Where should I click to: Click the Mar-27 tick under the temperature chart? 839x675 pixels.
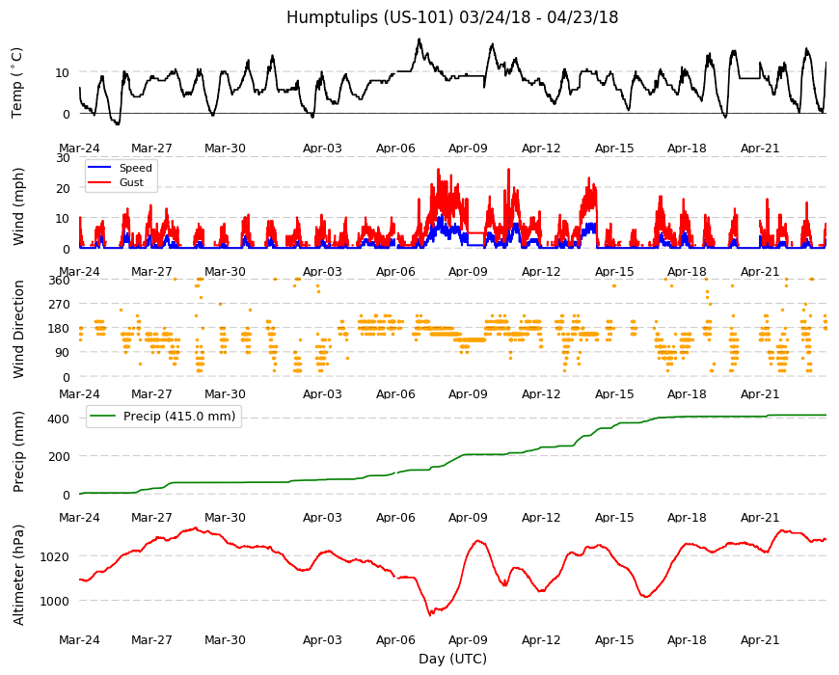[152, 148]
